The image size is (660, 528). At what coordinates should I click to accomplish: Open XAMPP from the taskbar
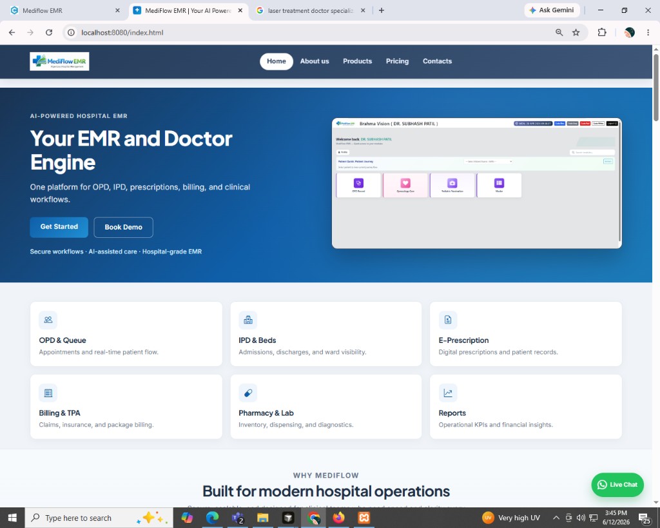click(364, 518)
